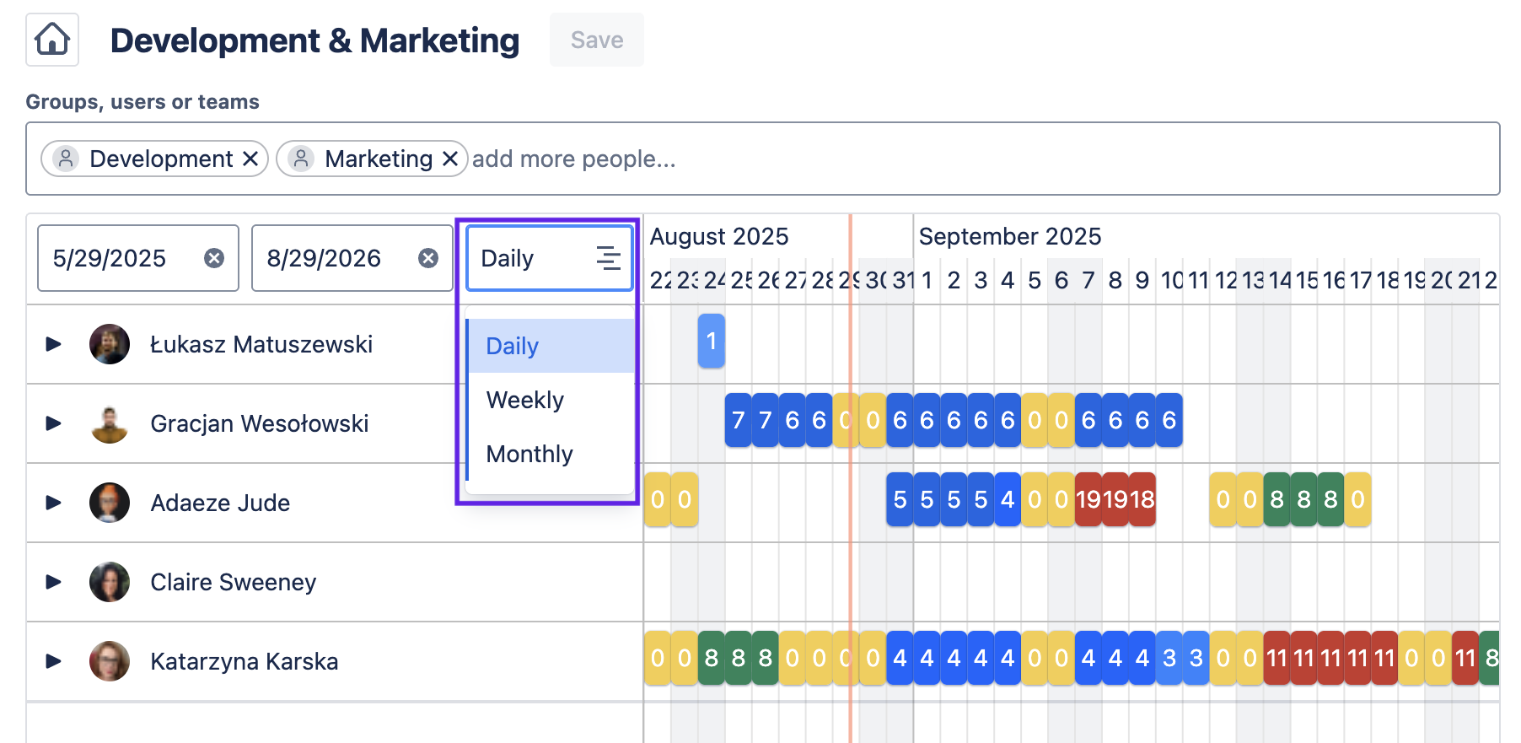Pick the highlighted Daily menu option
Viewport: 1521px width, 743px height.
click(x=513, y=346)
